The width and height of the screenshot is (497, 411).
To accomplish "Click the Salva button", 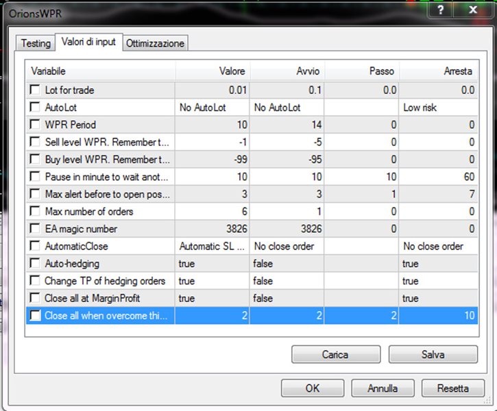I will pos(433,354).
